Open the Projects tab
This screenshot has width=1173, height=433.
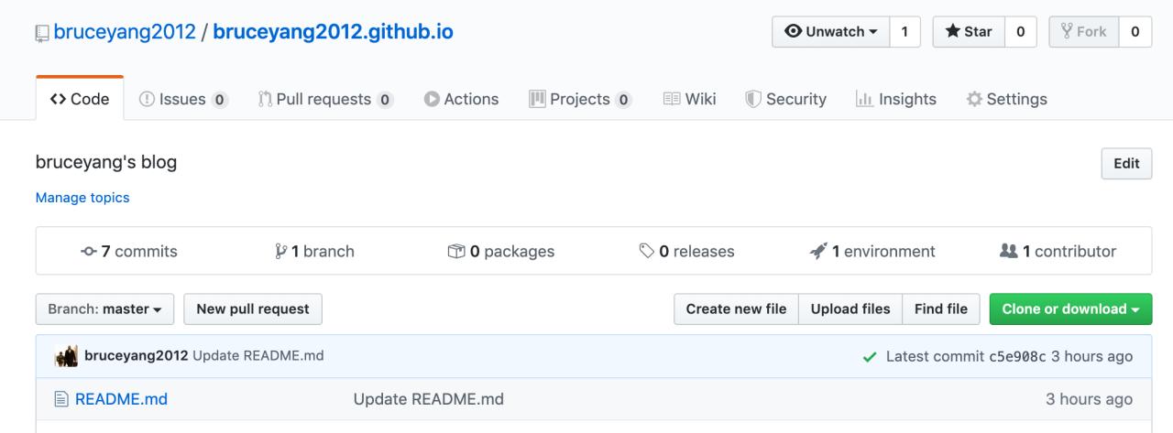tap(581, 99)
